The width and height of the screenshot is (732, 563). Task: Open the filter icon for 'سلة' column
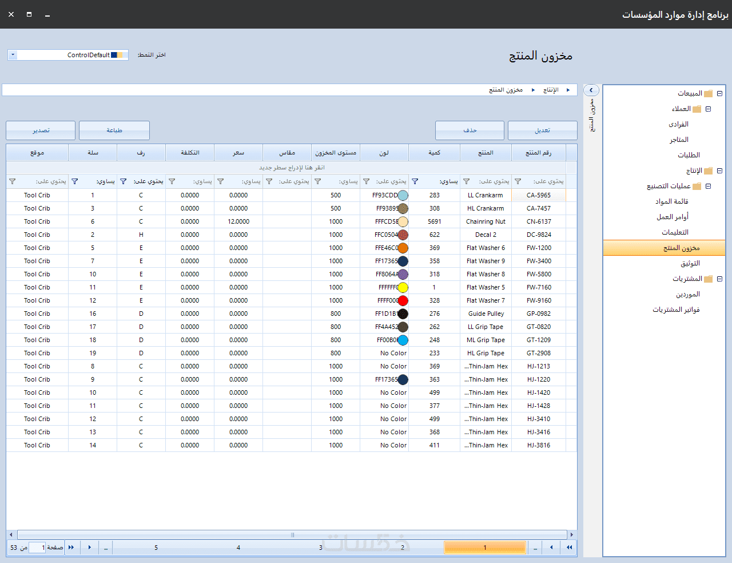75,181
